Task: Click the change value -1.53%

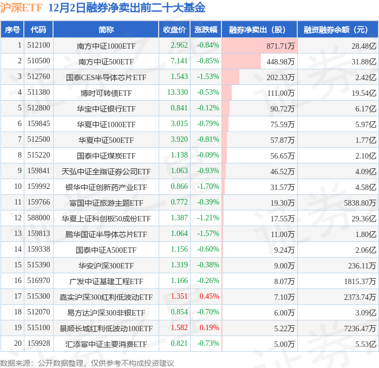Action: (208, 77)
